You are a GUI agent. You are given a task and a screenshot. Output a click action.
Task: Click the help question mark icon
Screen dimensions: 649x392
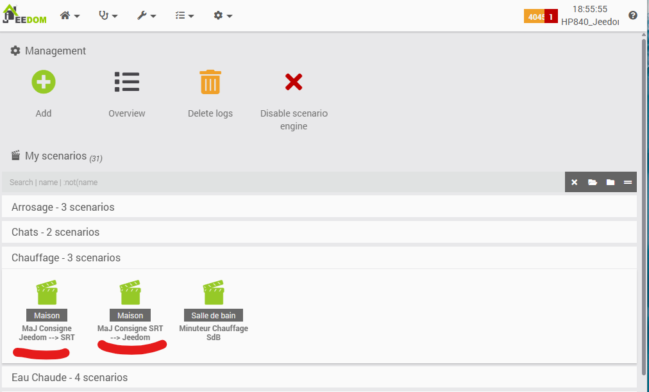point(633,15)
